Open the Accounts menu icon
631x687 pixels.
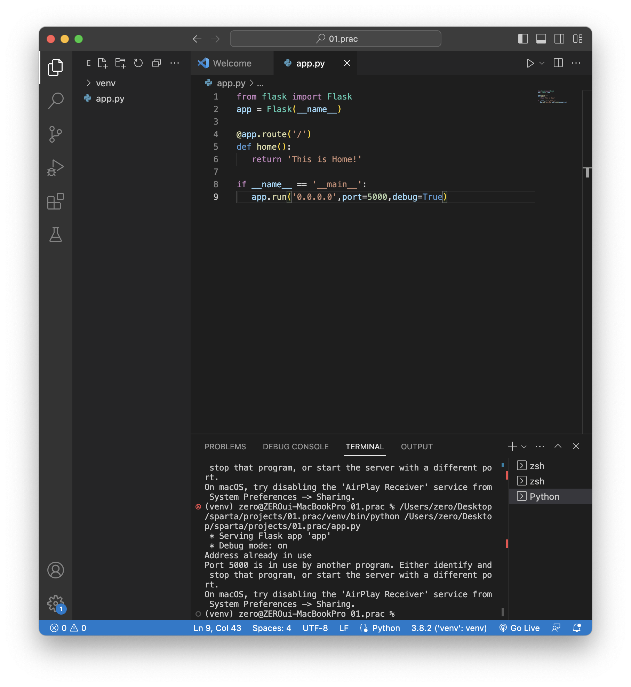coord(55,570)
